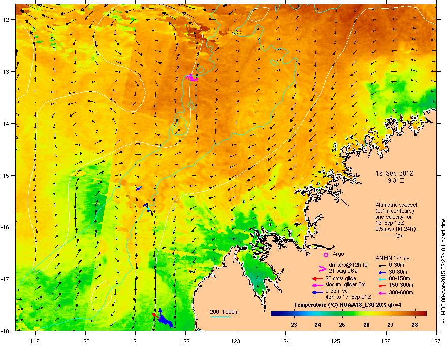Click the cyan 200 1000m bathymetry legend line

click(220, 316)
